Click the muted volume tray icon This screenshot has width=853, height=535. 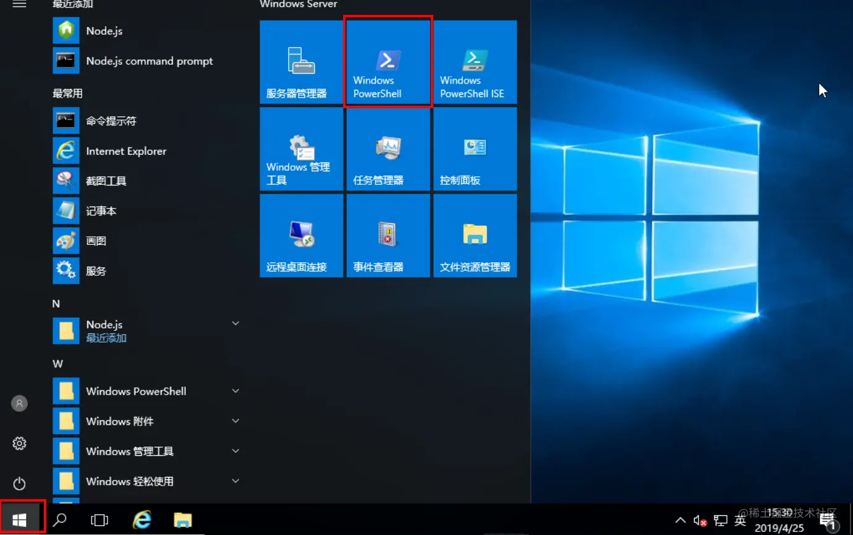(700, 520)
